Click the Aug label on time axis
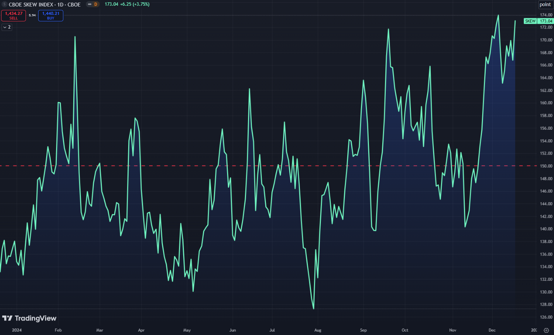 pos(318,330)
